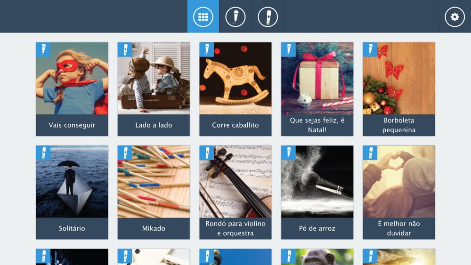Switch to the flat microphone tab
This screenshot has height=265, width=471.
point(268,16)
